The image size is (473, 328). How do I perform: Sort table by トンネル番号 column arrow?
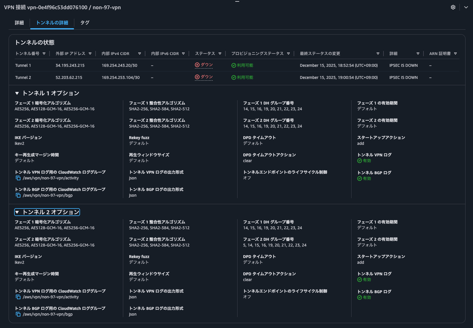(44, 54)
